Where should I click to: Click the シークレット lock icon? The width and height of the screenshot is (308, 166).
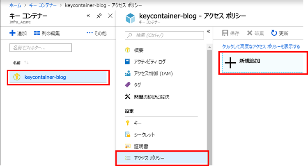[127, 134]
